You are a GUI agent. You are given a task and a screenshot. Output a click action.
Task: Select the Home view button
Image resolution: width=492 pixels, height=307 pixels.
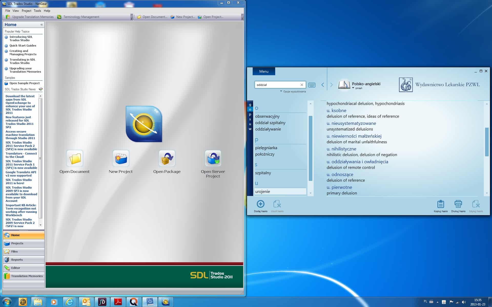(24, 235)
